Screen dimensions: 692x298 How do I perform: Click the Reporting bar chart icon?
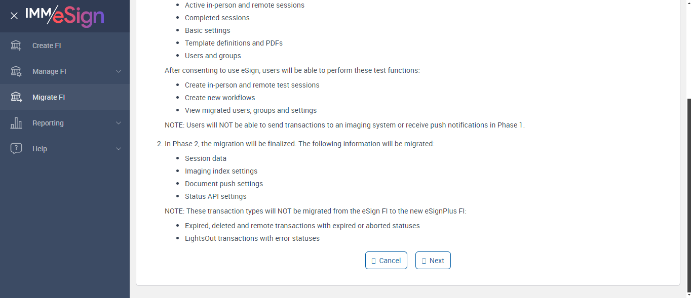point(16,123)
